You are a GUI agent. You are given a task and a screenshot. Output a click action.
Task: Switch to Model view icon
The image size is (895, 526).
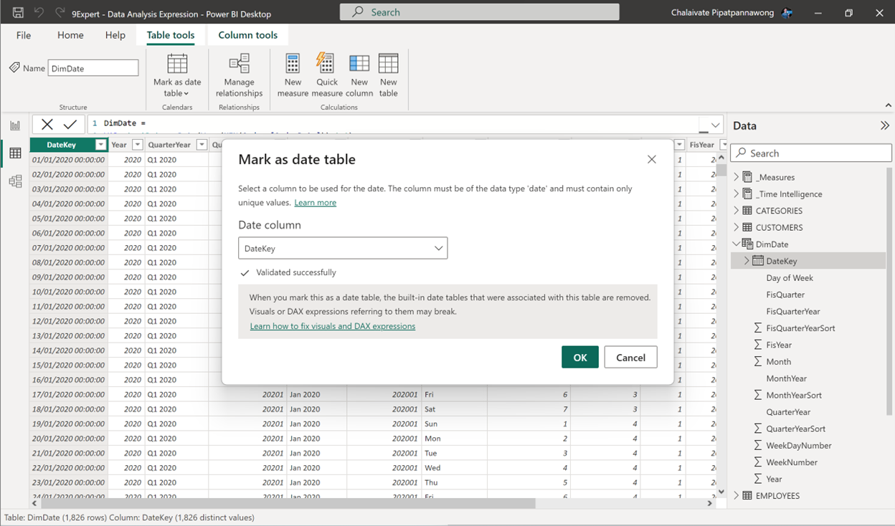[15, 181]
